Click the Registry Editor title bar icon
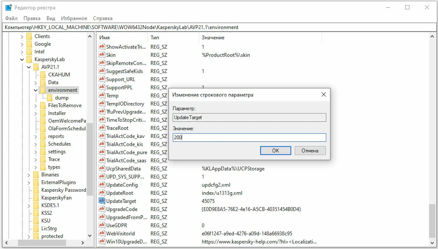438x249 pixels. pyautogui.click(x=8, y=8)
